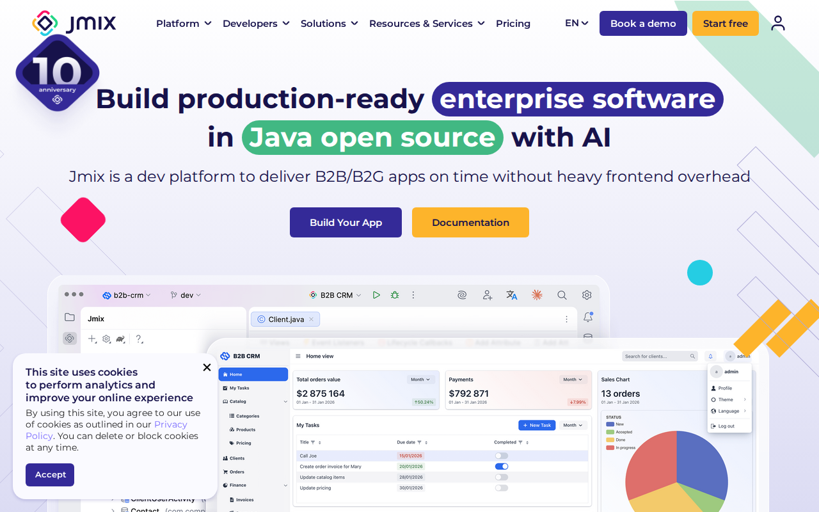Click the user account profile icon
Image resolution: width=819 pixels, height=512 pixels.
click(777, 24)
